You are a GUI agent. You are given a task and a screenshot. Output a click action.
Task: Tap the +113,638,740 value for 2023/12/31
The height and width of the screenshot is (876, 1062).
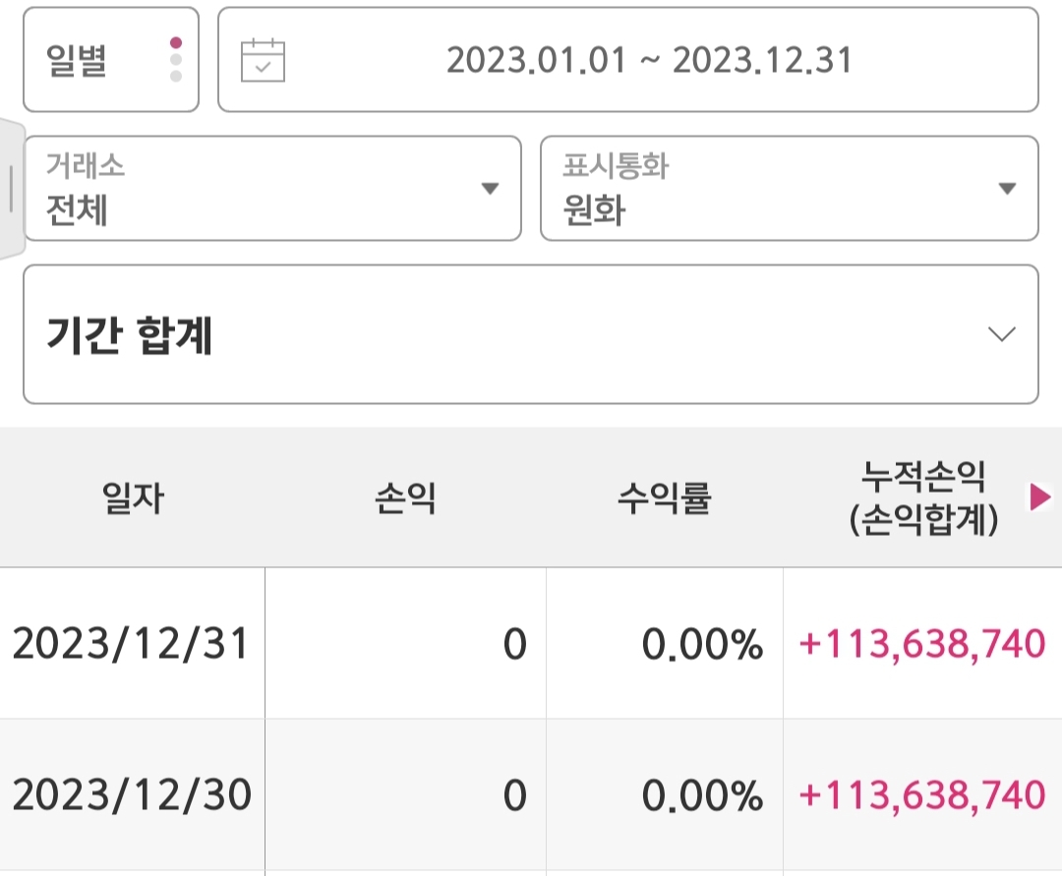coord(922,644)
